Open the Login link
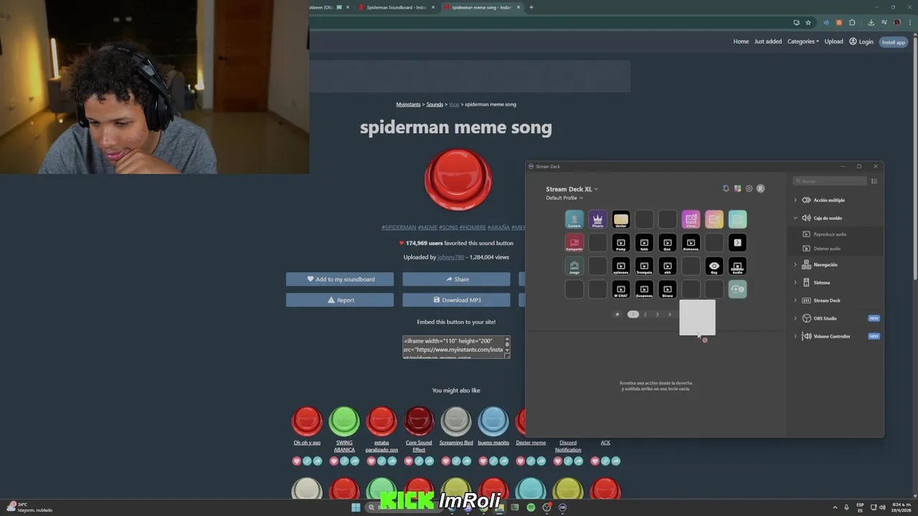The image size is (918, 516). (861, 42)
